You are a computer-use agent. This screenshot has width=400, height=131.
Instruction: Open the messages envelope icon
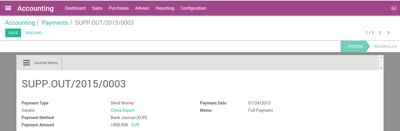pos(394,8)
